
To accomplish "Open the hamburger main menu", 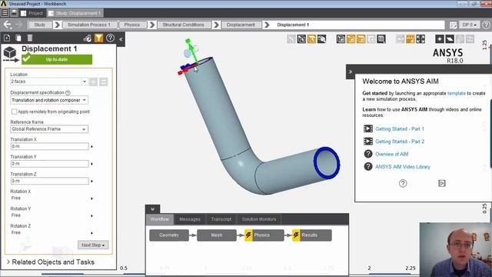I will pyautogui.click(x=5, y=13).
